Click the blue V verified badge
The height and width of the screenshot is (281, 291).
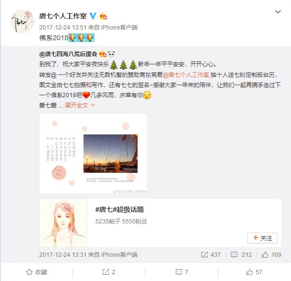pos(93,16)
